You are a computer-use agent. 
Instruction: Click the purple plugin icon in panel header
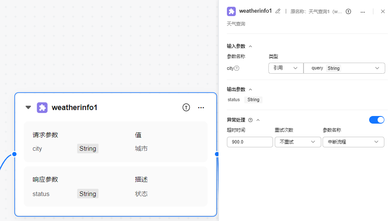[232, 11]
